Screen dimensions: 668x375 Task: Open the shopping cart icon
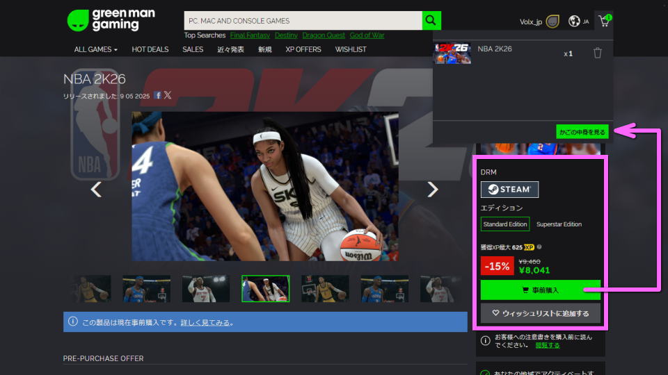pos(604,21)
